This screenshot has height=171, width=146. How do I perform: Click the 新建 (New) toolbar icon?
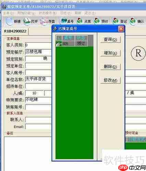(13, 21)
